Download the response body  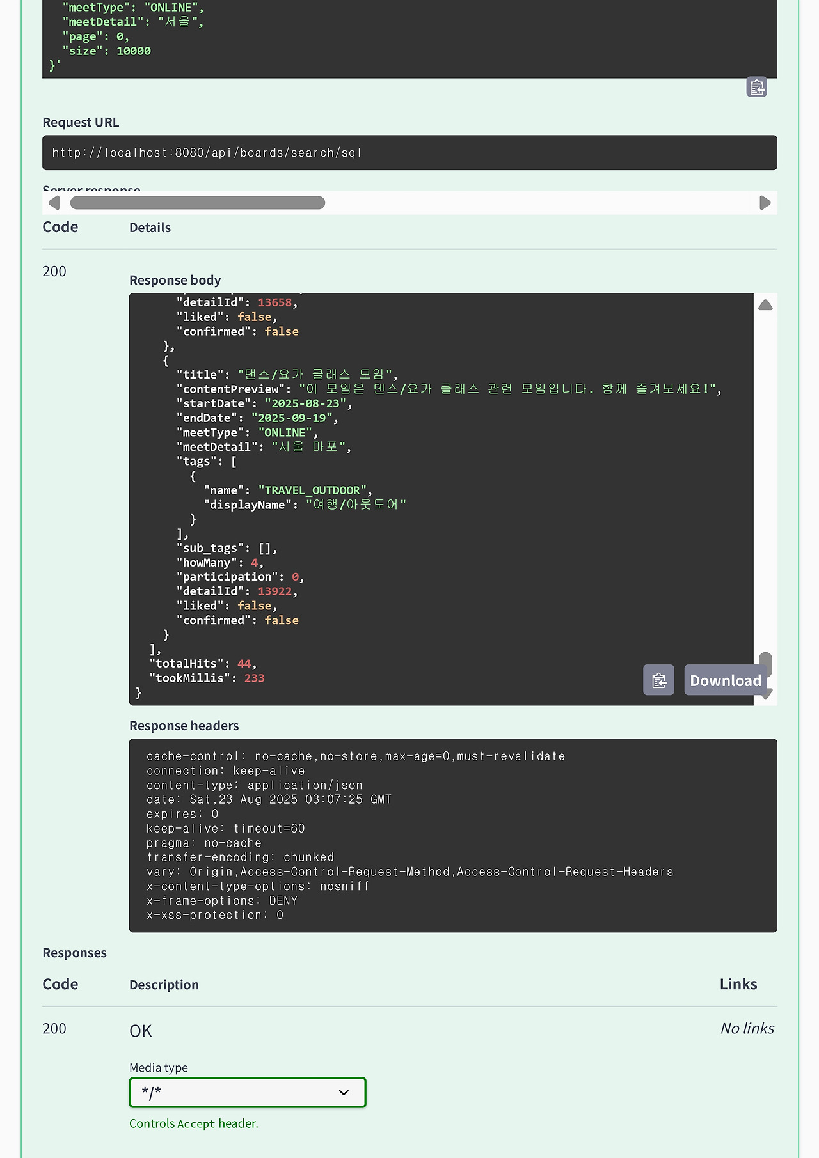[x=725, y=680]
